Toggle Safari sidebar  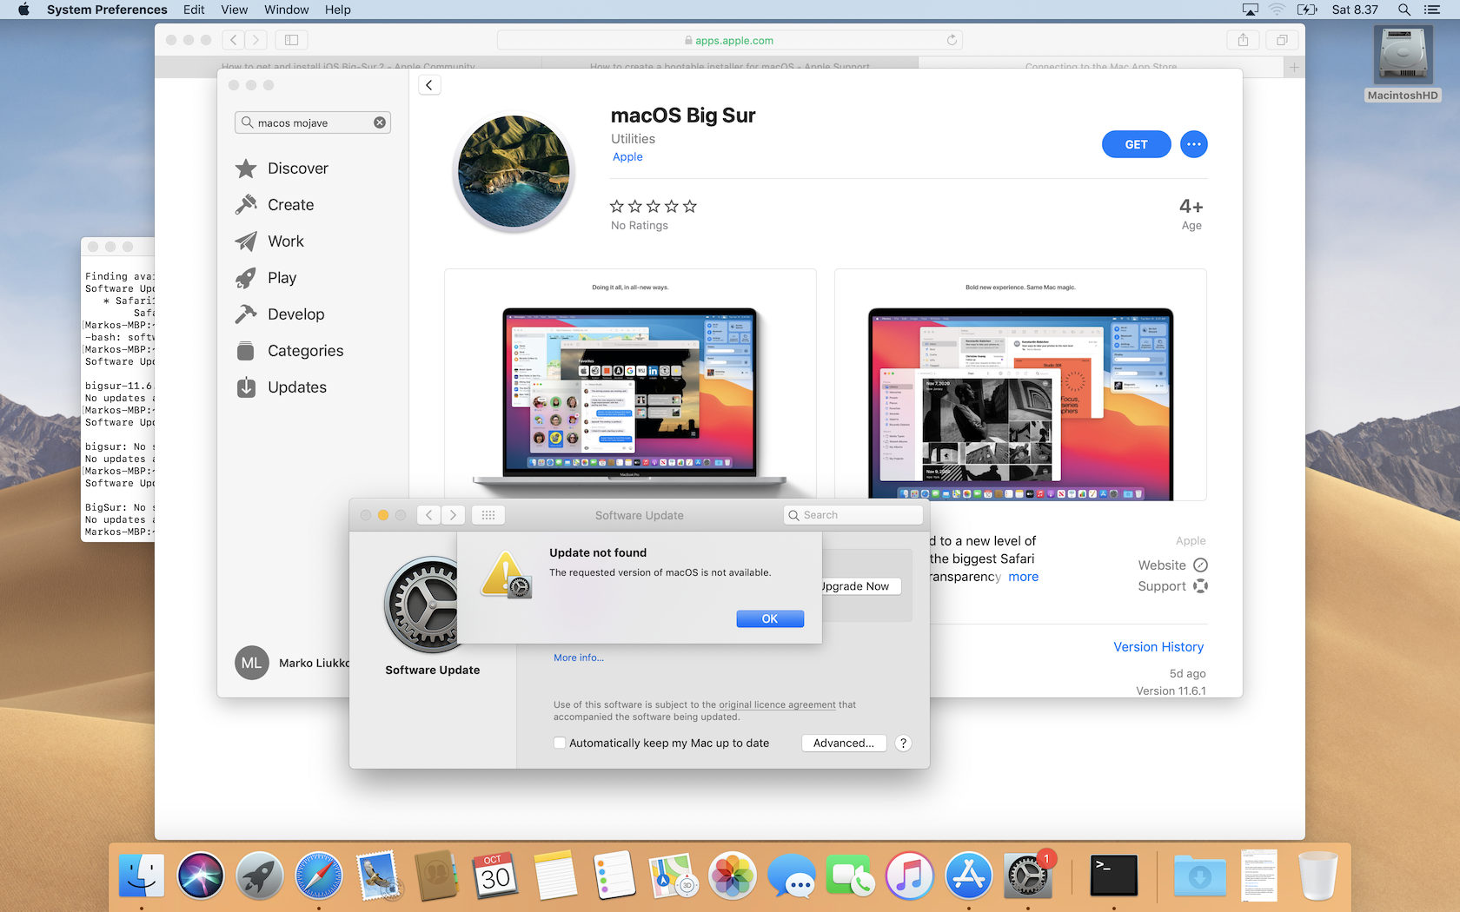pyautogui.click(x=292, y=40)
